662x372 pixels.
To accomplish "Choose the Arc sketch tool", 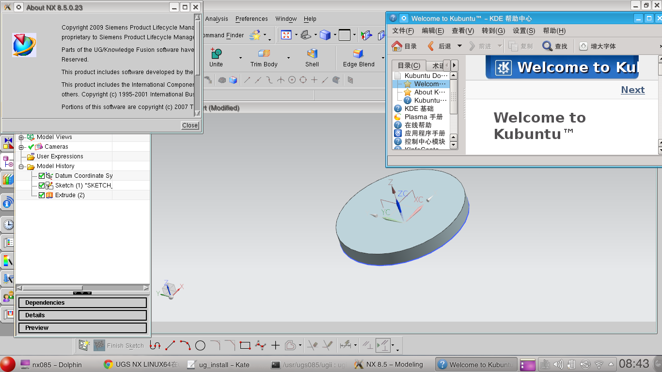I will point(185,345).
